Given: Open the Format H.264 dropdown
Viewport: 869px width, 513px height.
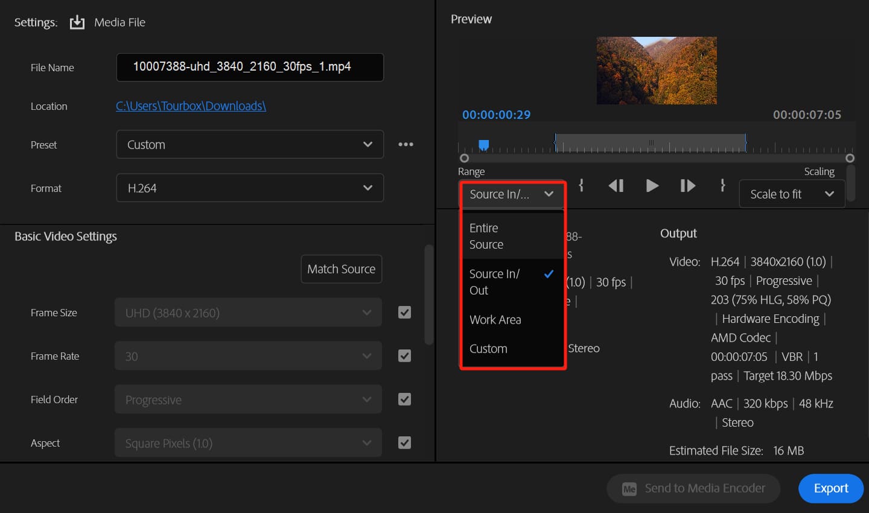Looking at the screenshot, I should (x=250, y=188).
